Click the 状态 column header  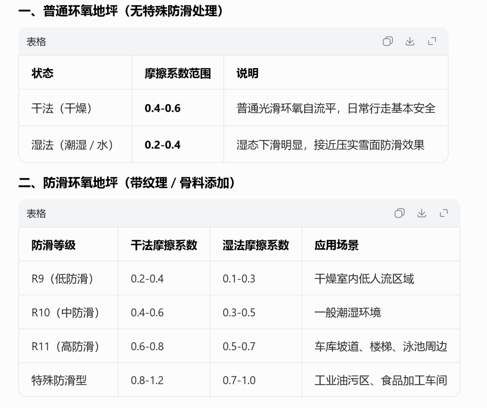[42, 74]
